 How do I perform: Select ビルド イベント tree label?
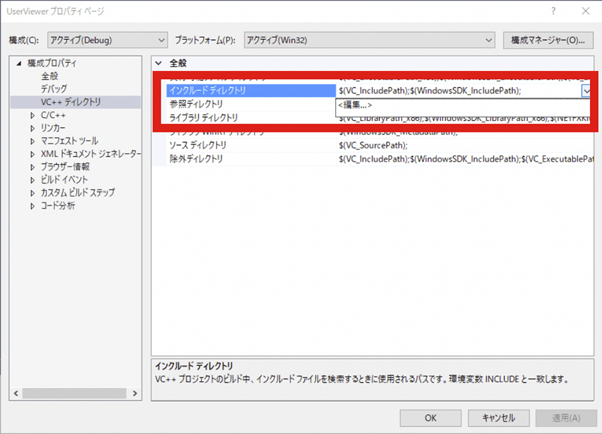[x=64, y=180]
